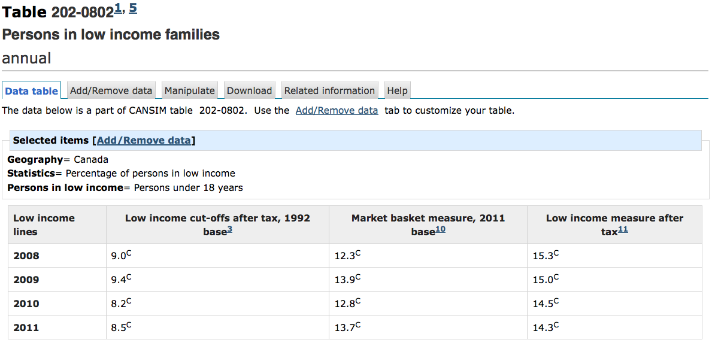The width and height of the screenshot is (712, 349).
Task: Open footnote 5 beside the table number
Action: click(x=133, y=8)
